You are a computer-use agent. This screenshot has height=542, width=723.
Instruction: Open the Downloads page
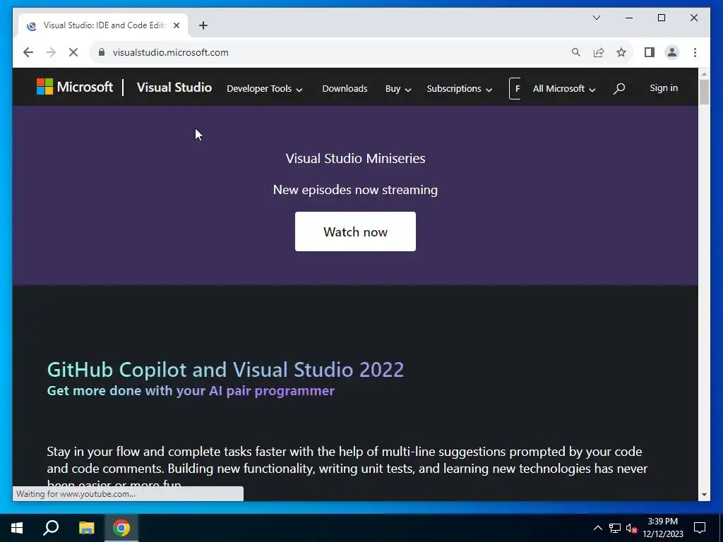click(x=345, y=88)
